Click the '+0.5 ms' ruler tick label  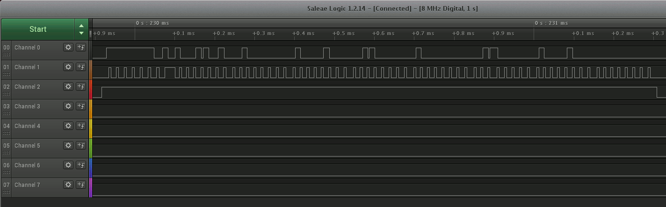(344, 34)
